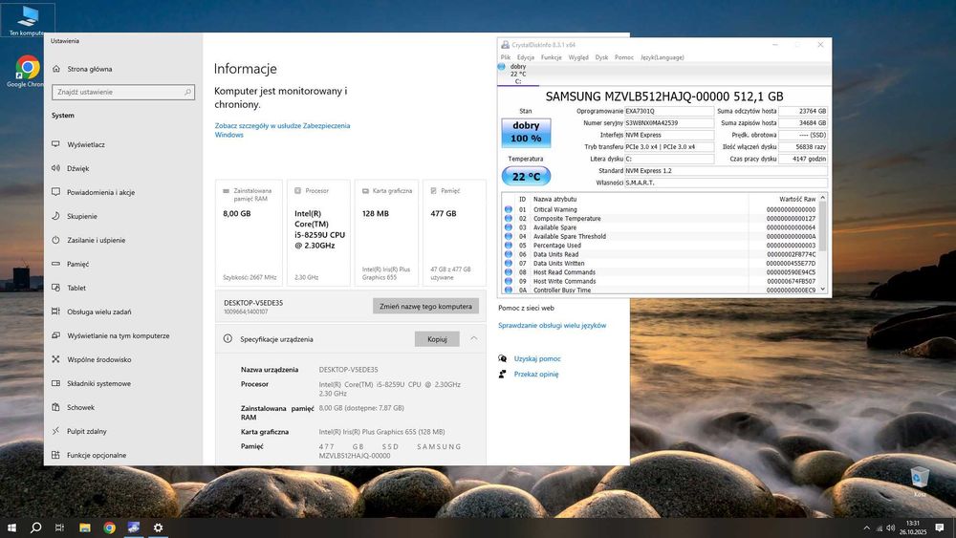Open Zasilanie i uśpienie settings
Image resolution: width=956 pixels, height=538 pixels.
click(88, 240)
